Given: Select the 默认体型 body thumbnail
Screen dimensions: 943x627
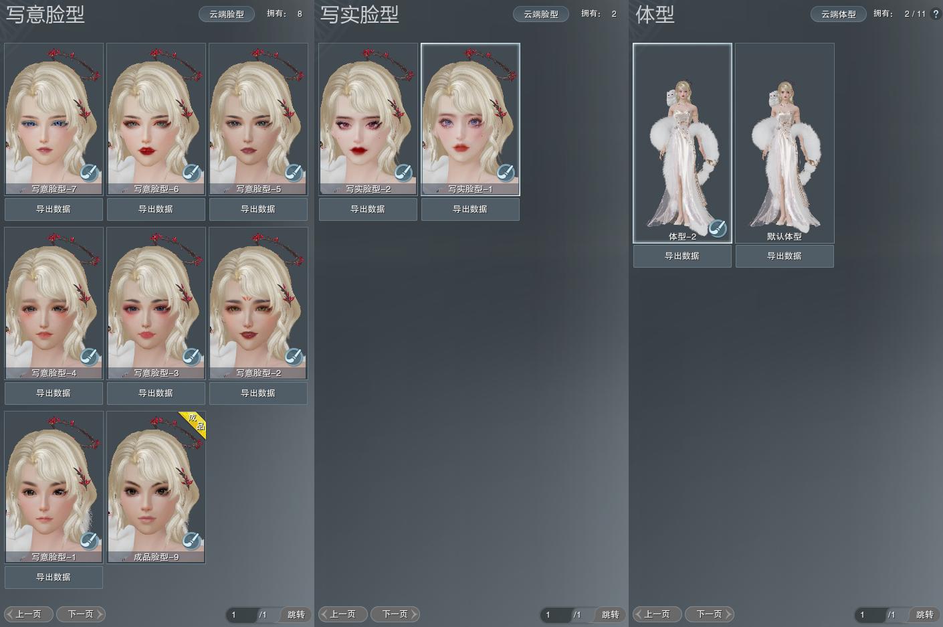Looking at the screenshot, I should click(784, 142).
